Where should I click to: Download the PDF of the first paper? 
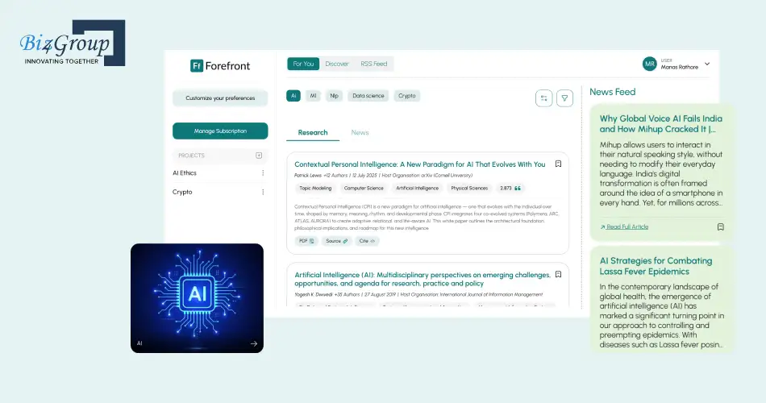[306, 241]
